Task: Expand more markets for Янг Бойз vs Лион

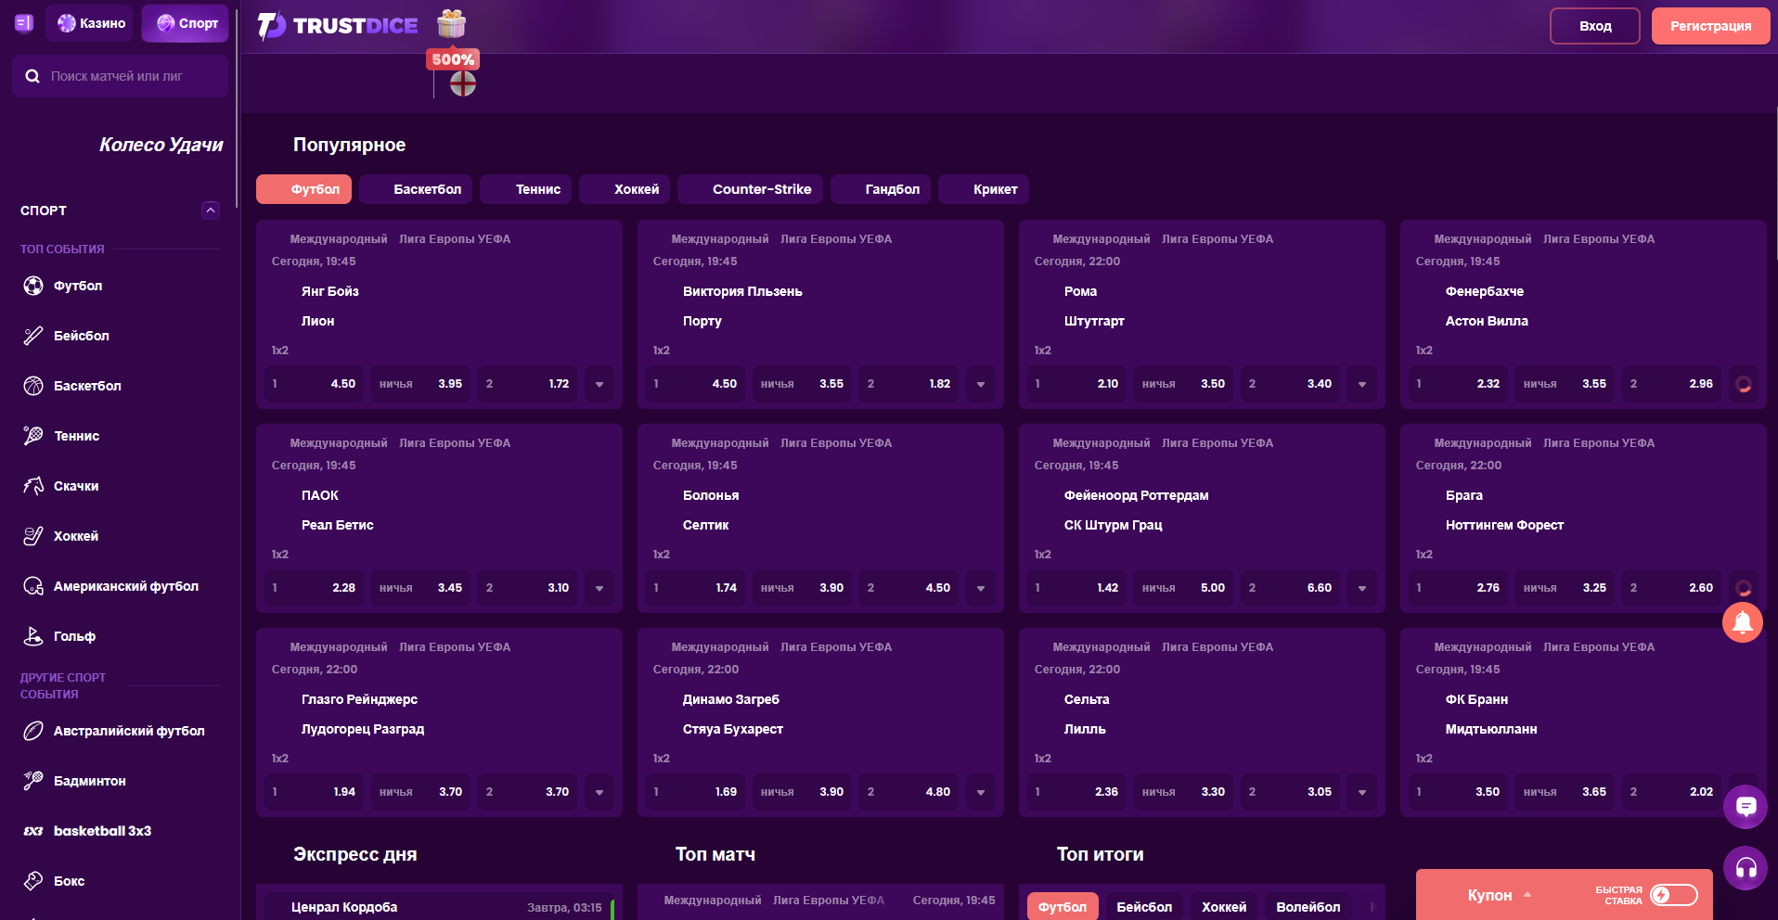Action: tap(599, 384)
